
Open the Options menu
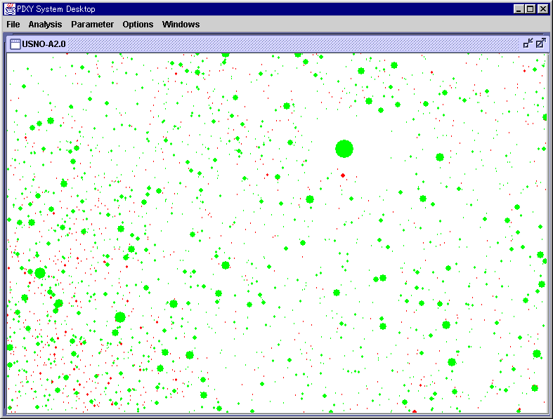[138, 25]
